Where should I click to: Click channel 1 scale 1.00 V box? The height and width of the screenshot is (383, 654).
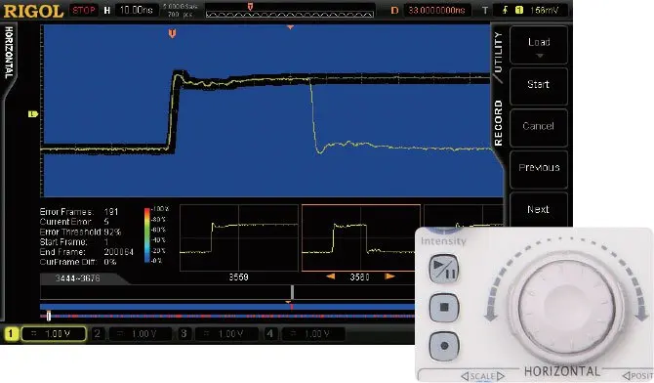click(x=54, y=334)
